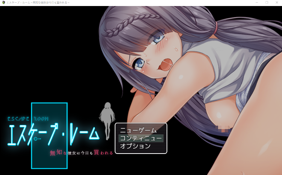Minimize the game window
282x175 pixels.
(x=257, y=3)
